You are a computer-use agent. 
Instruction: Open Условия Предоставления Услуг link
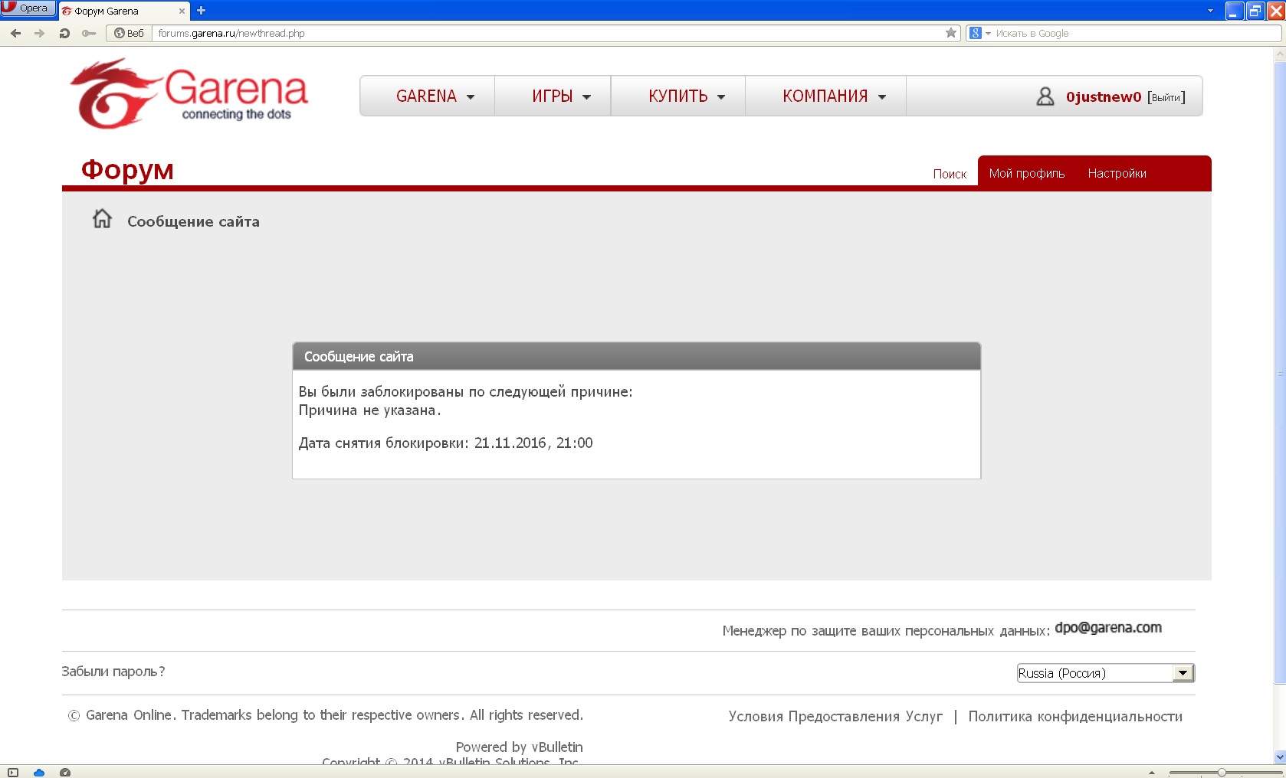[x=835, y=717]
